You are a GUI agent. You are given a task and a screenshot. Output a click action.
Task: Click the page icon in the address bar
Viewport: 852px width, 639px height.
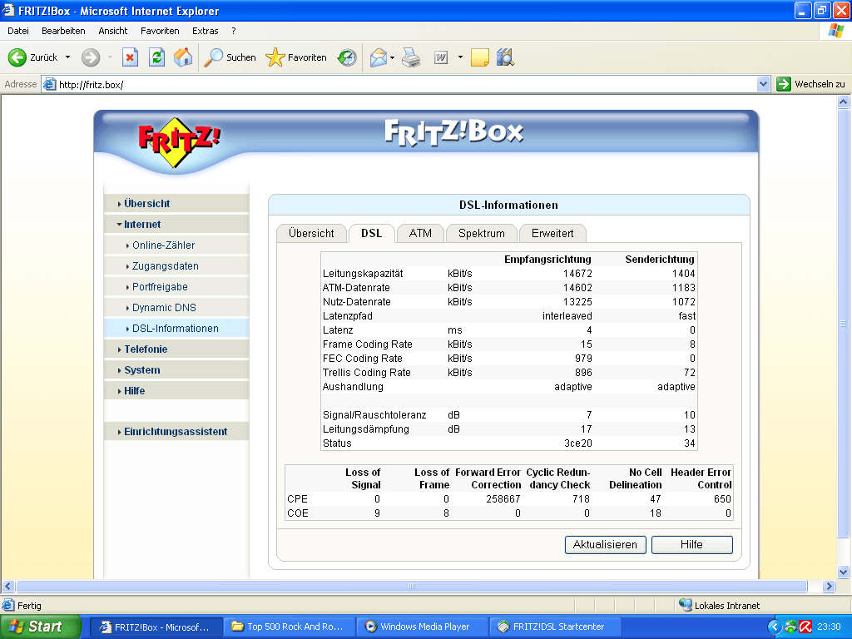click(49, 84)
